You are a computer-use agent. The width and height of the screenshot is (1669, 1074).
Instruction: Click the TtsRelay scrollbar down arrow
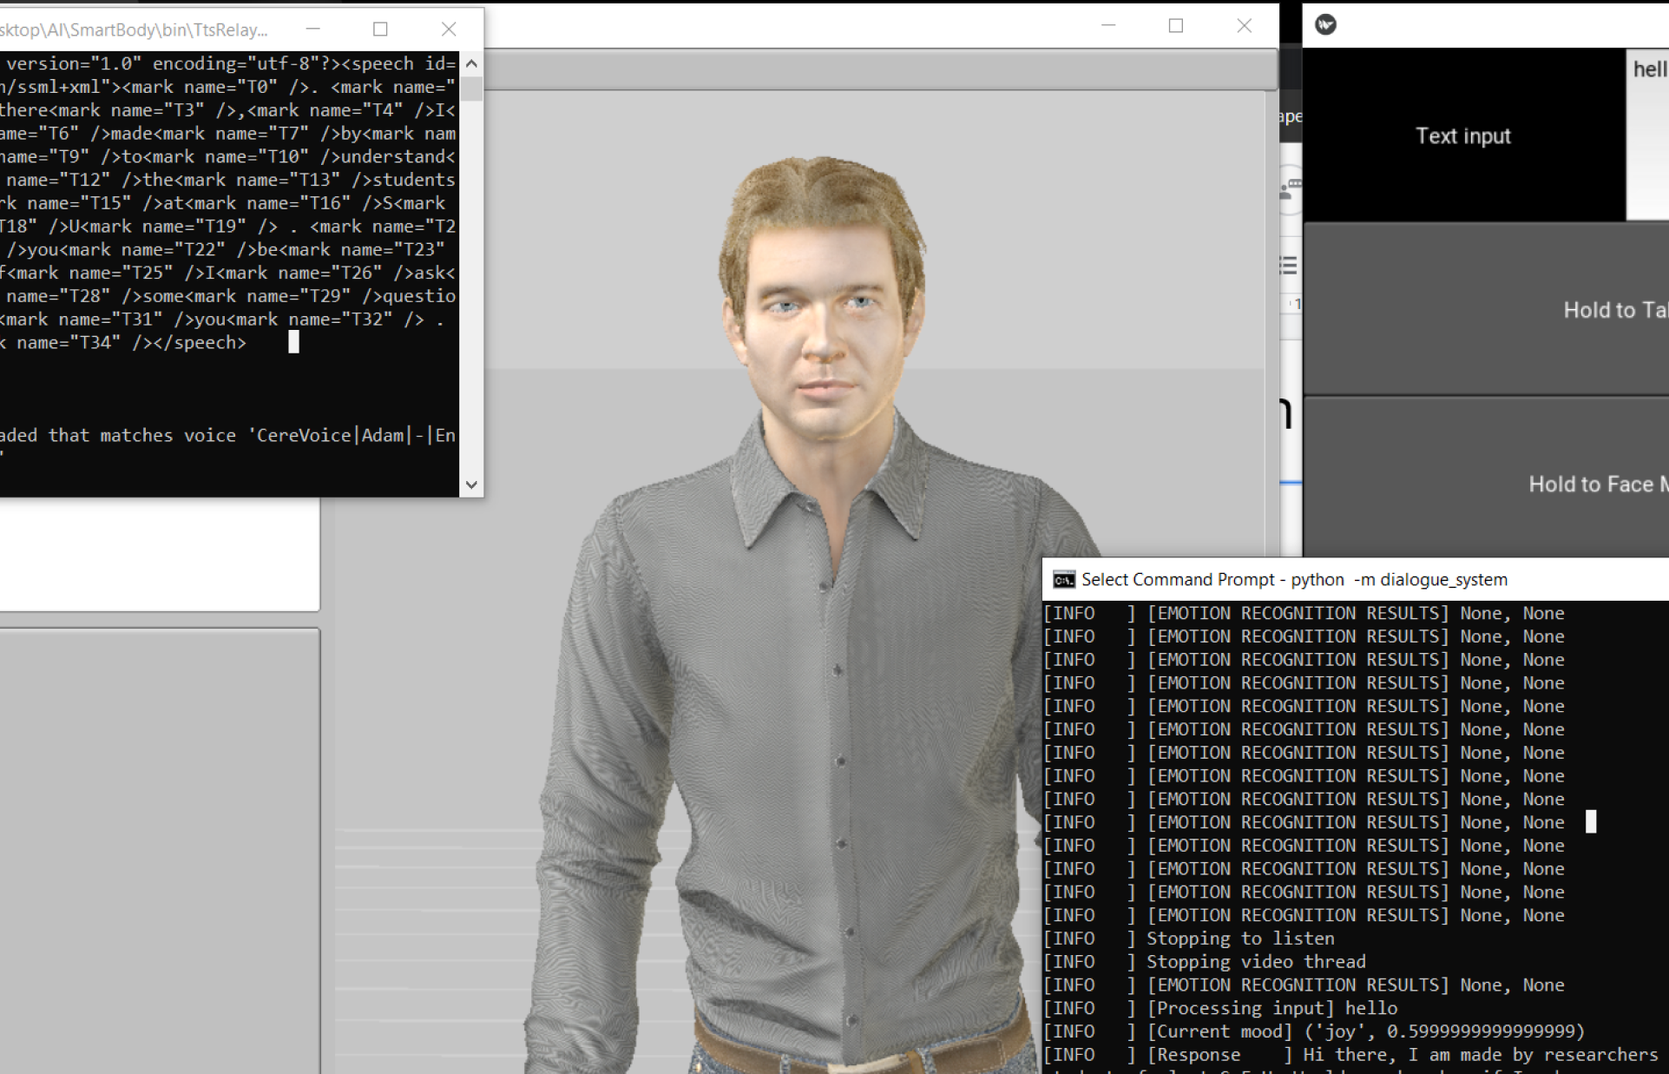[471, 485]
